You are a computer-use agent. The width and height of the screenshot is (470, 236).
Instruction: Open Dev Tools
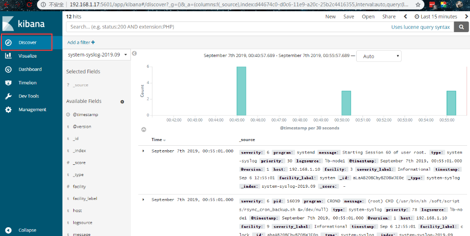[28, 97]
